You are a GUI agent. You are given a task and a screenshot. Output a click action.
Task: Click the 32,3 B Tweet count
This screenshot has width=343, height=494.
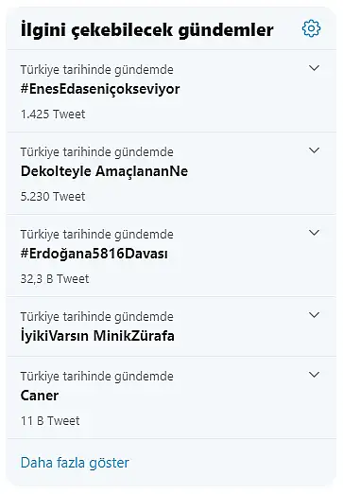[55, 279]
